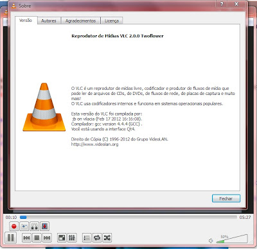
Task: Toggle fullscreen video mode
Action: (x=62, y=237)
